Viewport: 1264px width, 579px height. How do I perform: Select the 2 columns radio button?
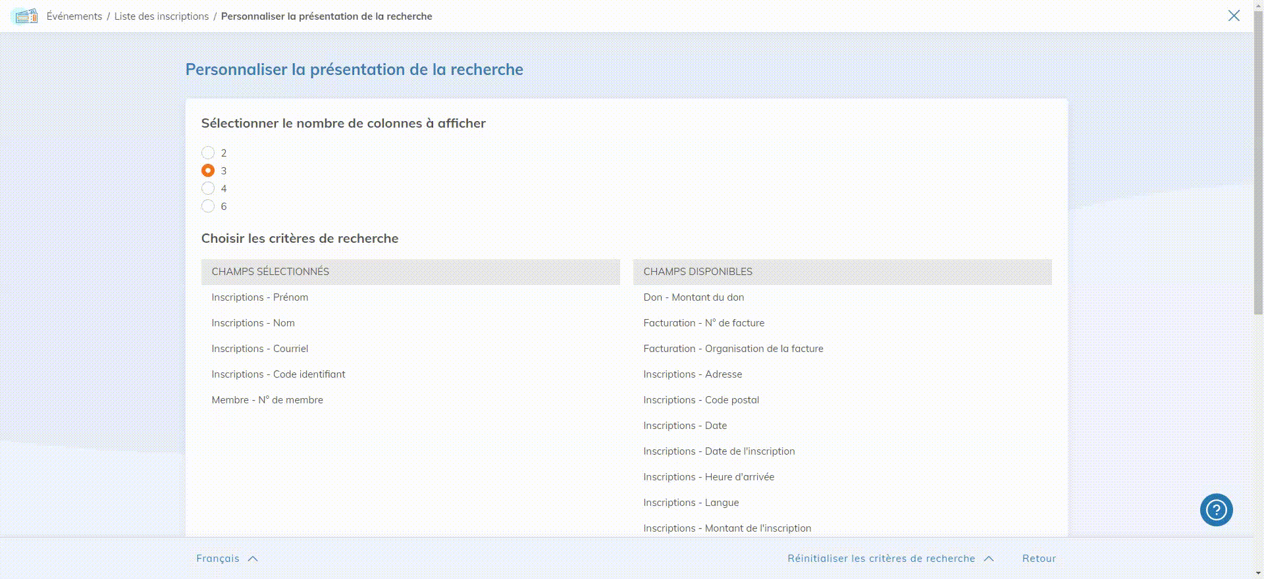(208, 153)
